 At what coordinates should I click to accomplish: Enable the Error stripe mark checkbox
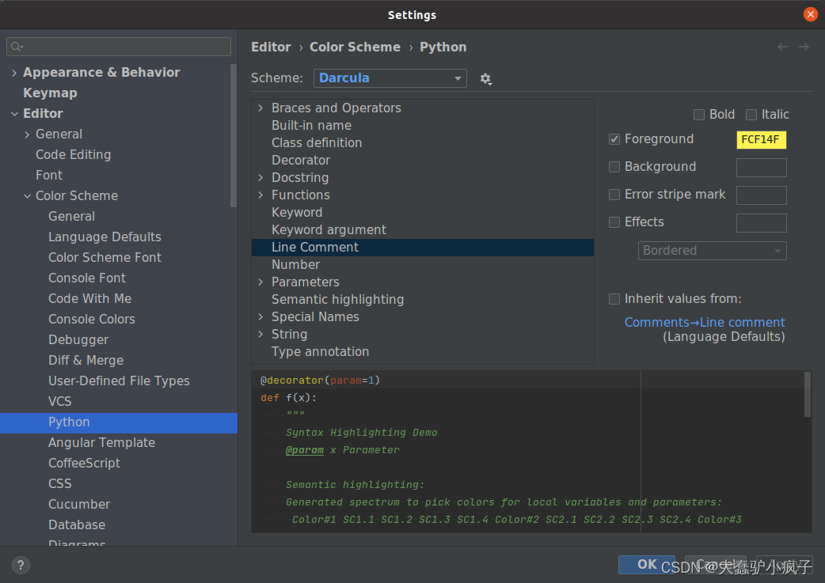tap(614, 195)
